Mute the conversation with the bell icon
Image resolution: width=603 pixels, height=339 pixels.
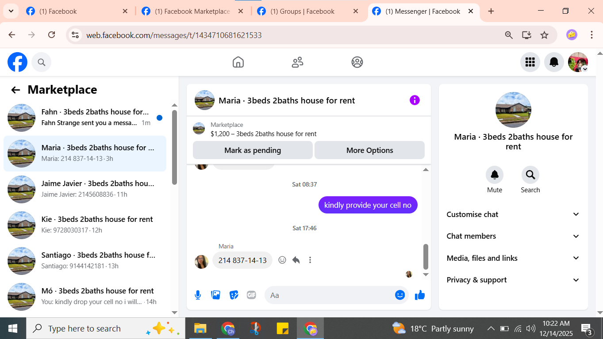(x=495, y=175)
